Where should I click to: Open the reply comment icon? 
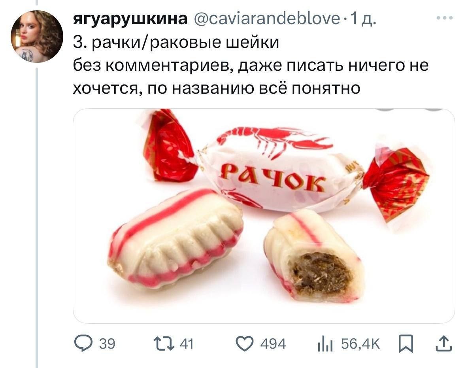click(83, 343)
